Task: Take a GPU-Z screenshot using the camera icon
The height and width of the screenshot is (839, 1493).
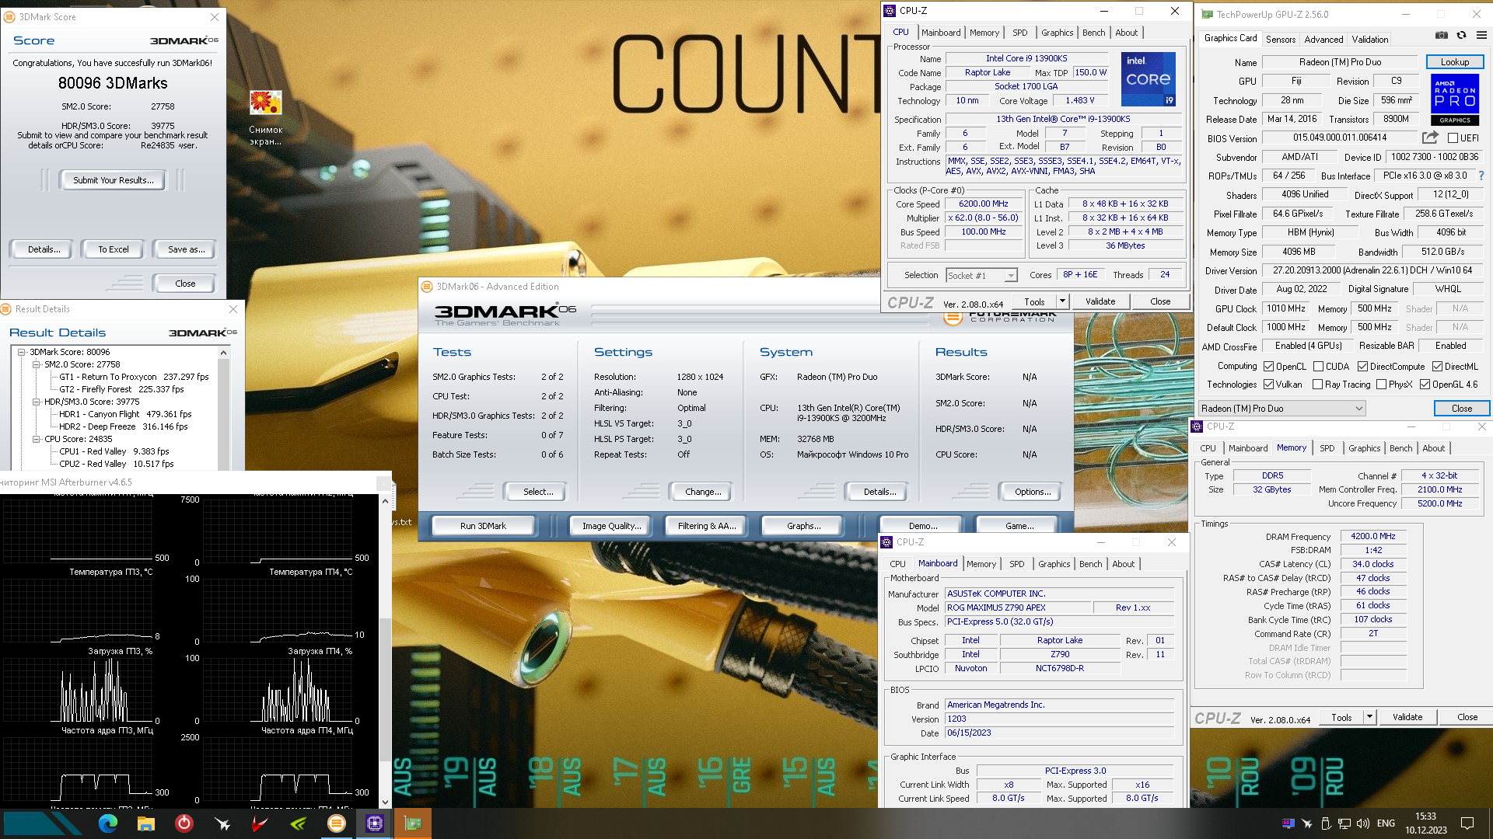Action: click(1442, 36)
